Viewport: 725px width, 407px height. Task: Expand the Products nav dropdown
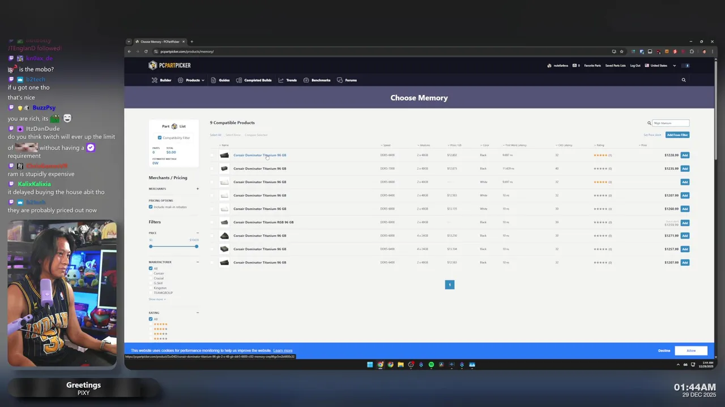(191, 80)
